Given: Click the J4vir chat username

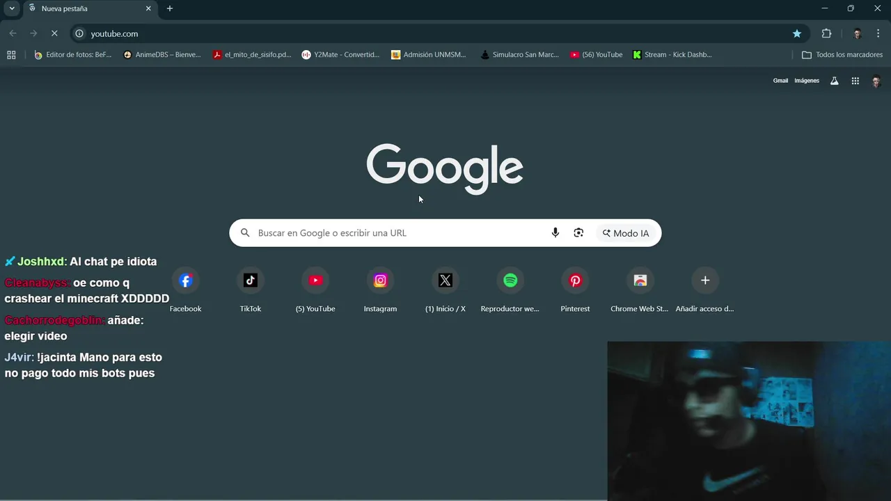Looking at the screenshot, I should [19, 358].
